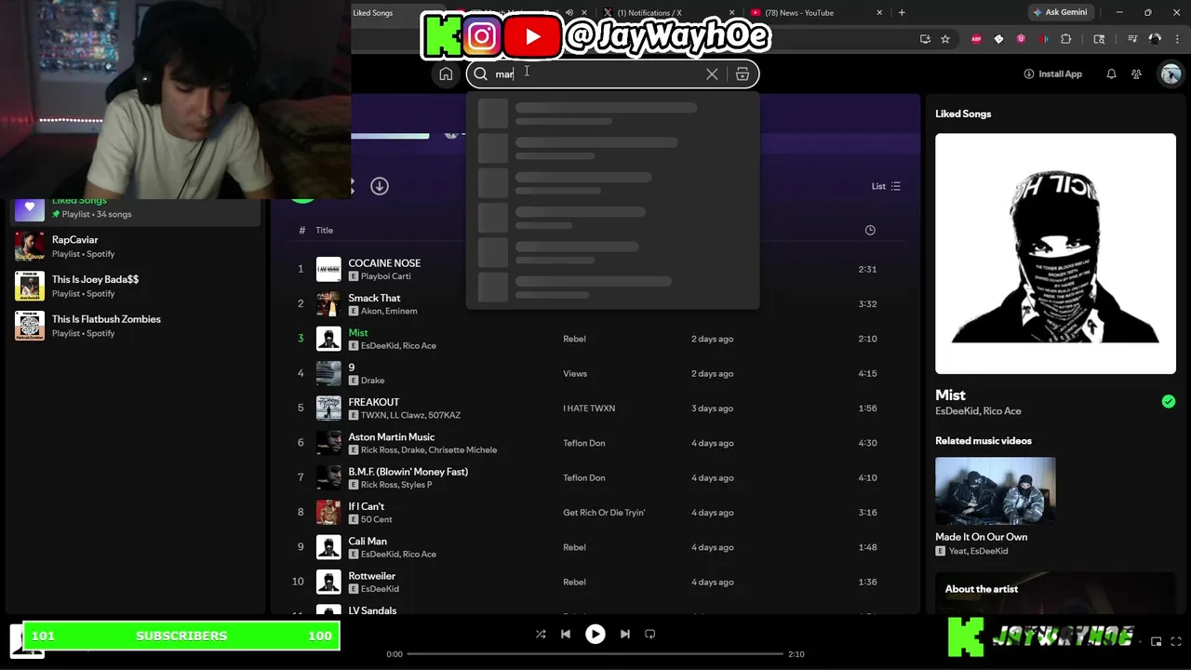Open the Views album link
1191x670 pixels.
(575, 373)
